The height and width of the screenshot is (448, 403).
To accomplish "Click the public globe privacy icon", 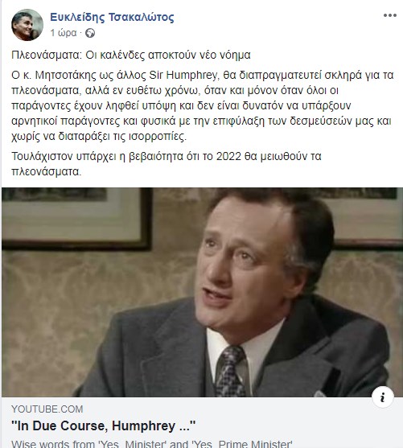I will (x=90, y=34).
